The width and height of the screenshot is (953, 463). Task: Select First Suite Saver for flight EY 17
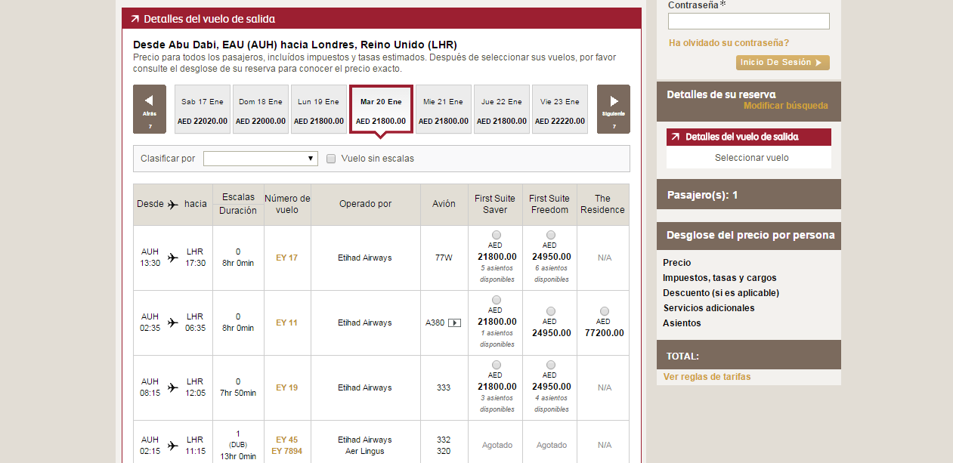coord(496,235)
